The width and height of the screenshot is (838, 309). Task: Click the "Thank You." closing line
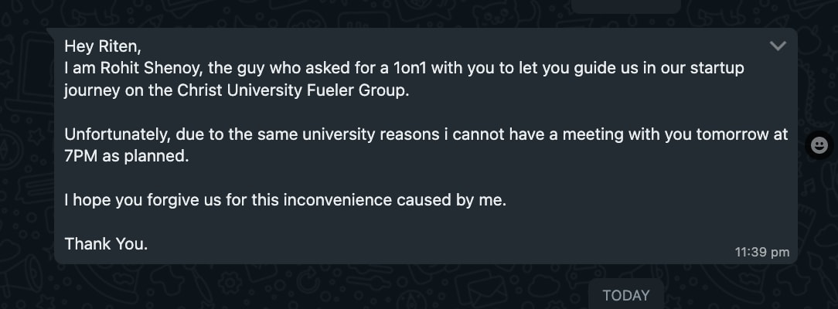(x=106, y=244)
